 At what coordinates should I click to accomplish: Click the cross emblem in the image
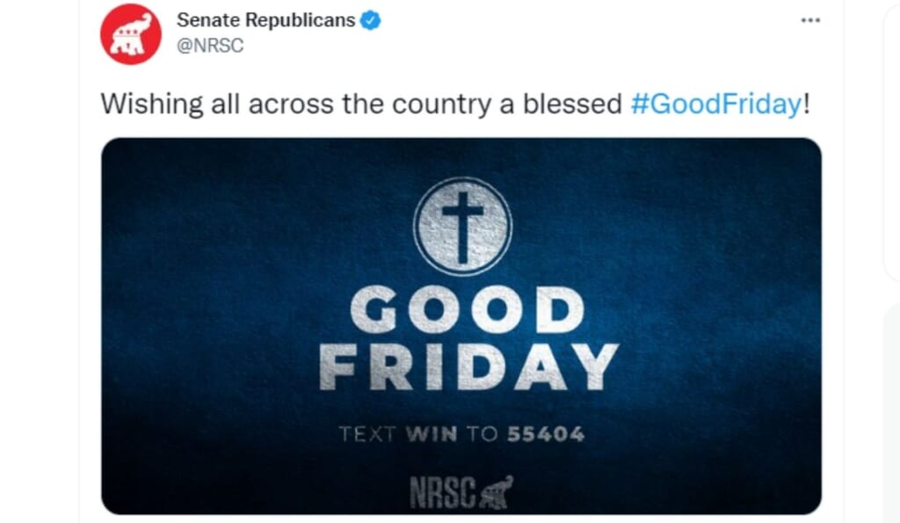(x=462, y=226)
